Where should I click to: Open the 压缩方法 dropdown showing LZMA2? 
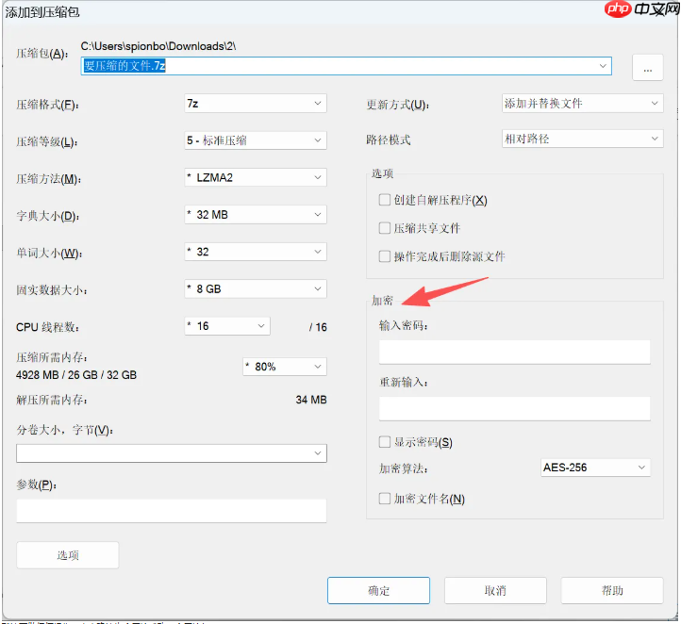pyautogui.click(x=256, y=177)
